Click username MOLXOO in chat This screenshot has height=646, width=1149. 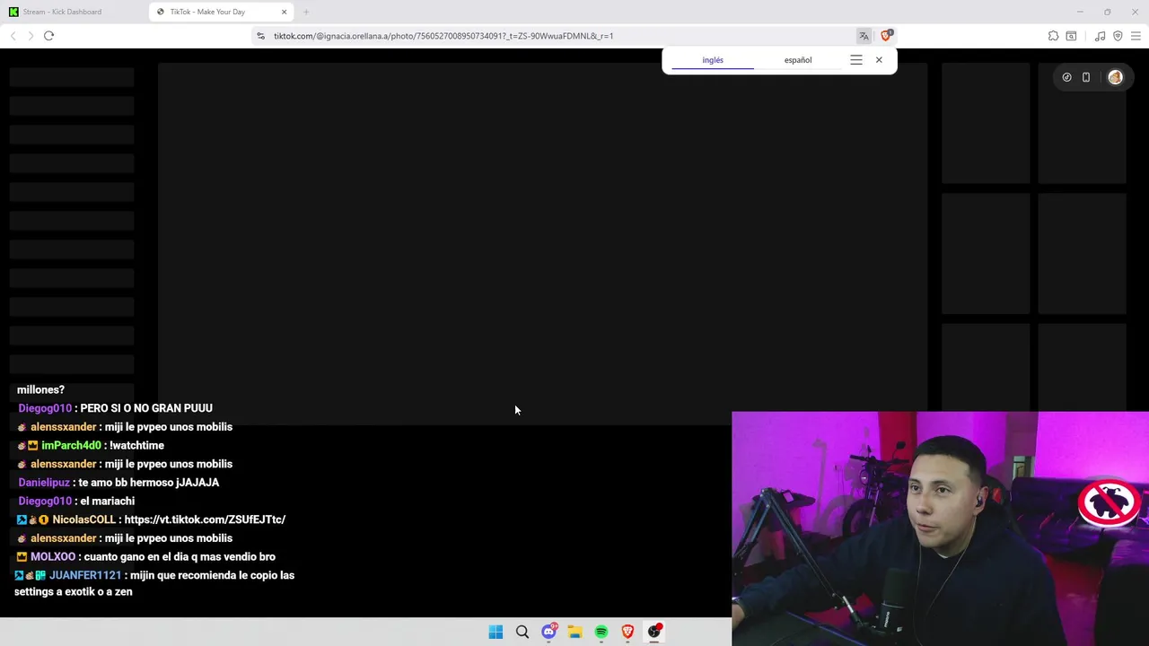point(53,556)
